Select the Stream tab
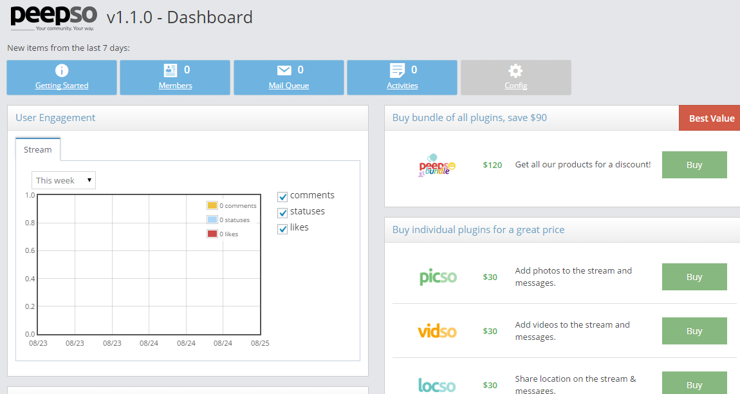The width and height of the screenshot is (740, 394). coord(38,150)
